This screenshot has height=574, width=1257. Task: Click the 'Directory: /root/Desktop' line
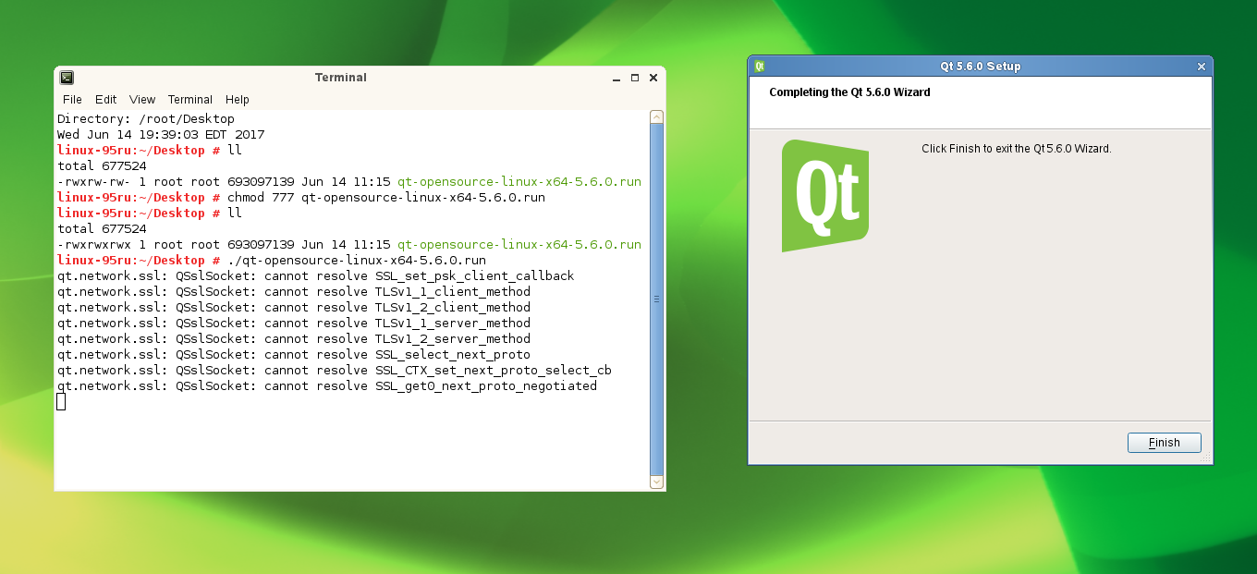click(146, 119)
